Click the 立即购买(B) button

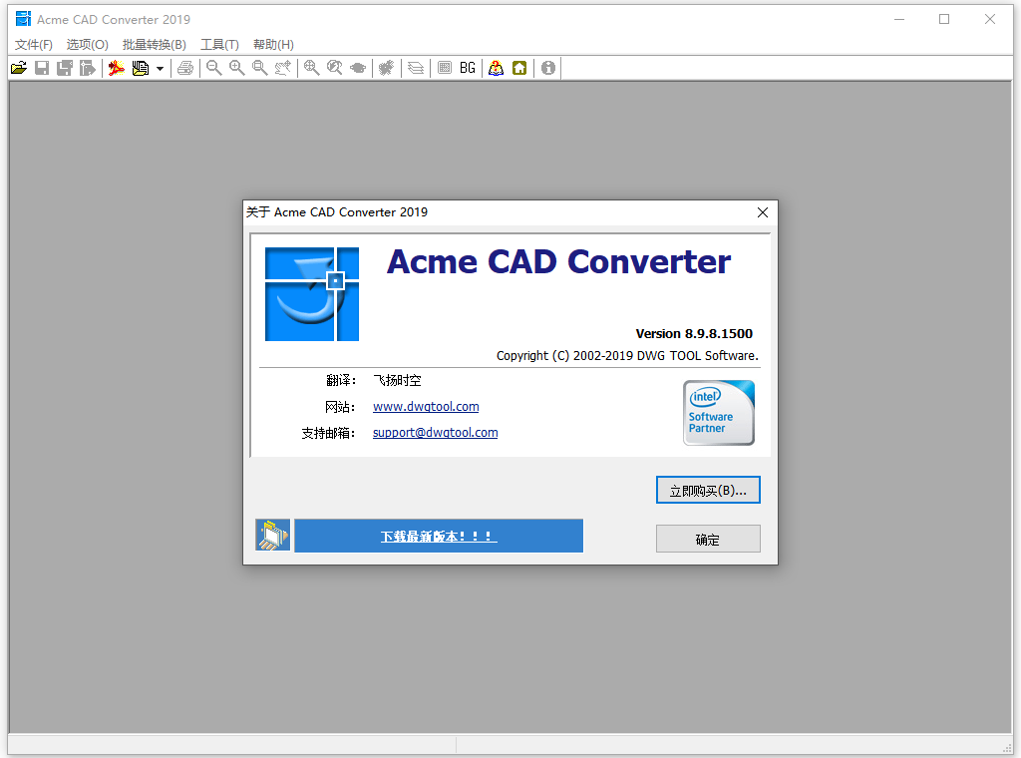point(708,490)
